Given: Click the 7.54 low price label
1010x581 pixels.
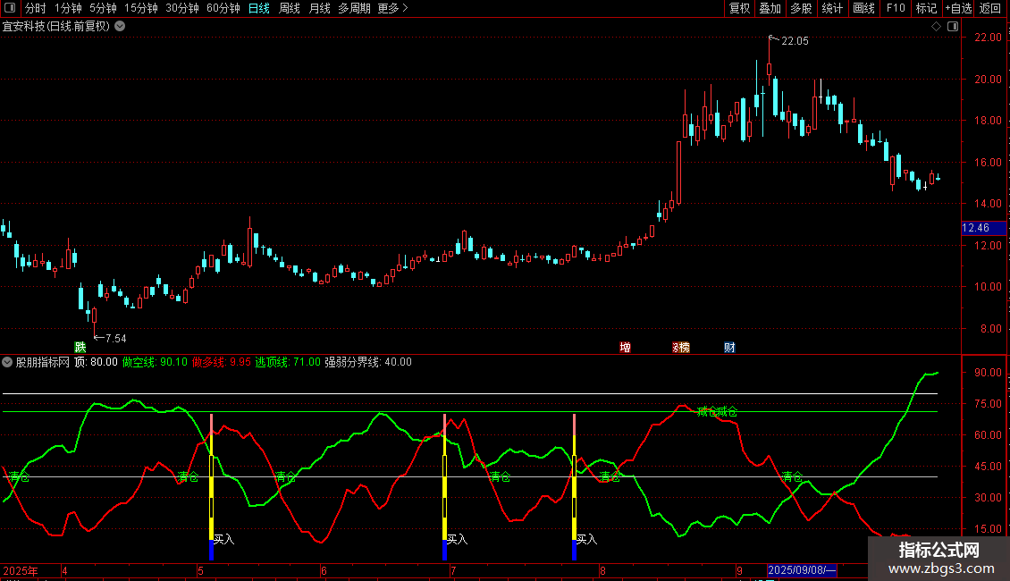Looking at the screenshot, I should click(x=116, y=338).
